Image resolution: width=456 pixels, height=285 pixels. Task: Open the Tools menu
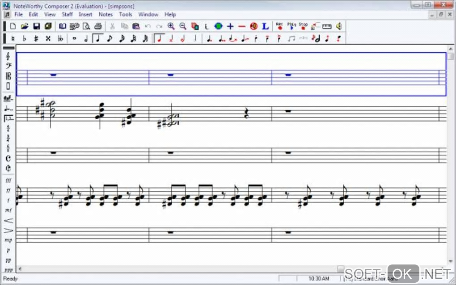(126, 14)
